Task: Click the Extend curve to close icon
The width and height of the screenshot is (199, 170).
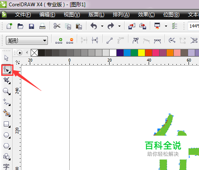Action: [x=183, y=41]
